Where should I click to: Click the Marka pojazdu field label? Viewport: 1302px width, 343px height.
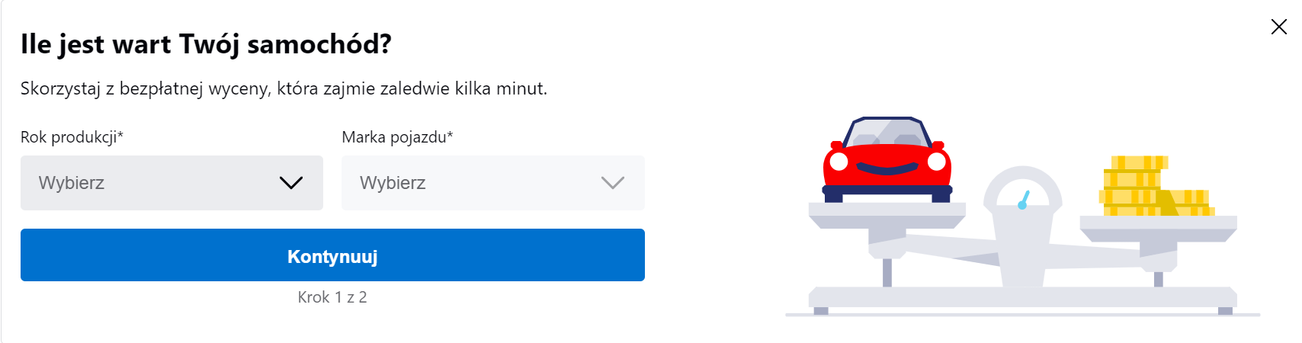[x=397, y=137]
